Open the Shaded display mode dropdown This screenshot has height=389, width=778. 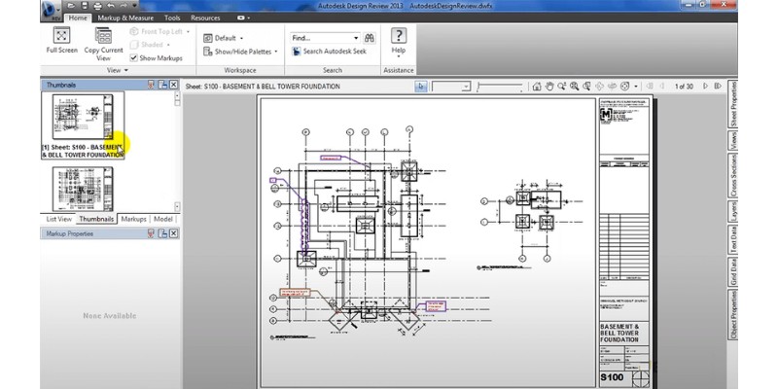(x=151, y=44)
